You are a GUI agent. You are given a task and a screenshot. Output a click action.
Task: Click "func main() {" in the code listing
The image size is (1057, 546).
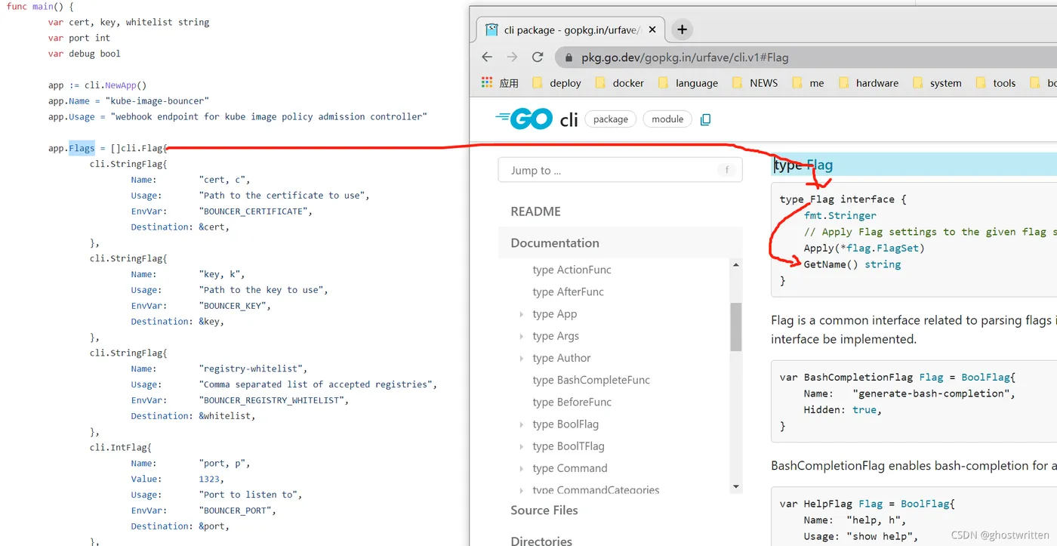pos(41,6)
